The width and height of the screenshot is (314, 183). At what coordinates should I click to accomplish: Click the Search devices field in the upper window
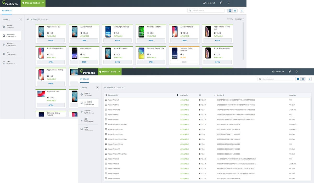tap(207, 11)
